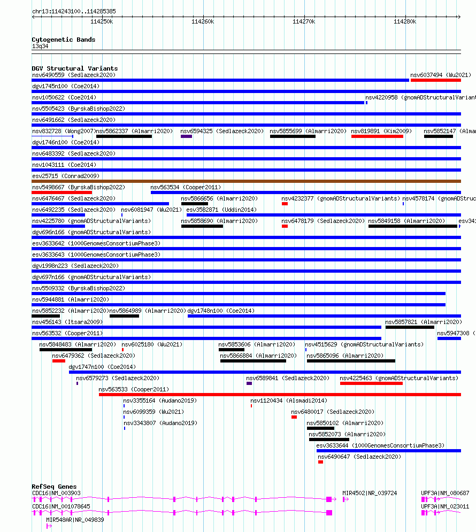
Task: Select the nsv5866884 (Almarri2020) black bar
Action: [253, 361]
